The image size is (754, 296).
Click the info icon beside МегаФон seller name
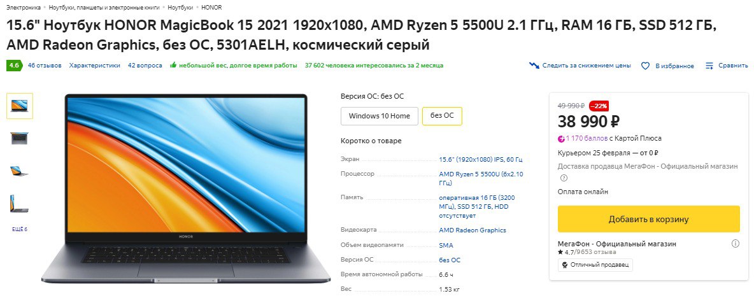736,244
